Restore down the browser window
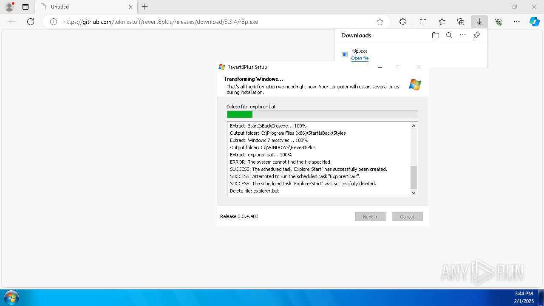 pyautogui.click(x=515, y=7)
